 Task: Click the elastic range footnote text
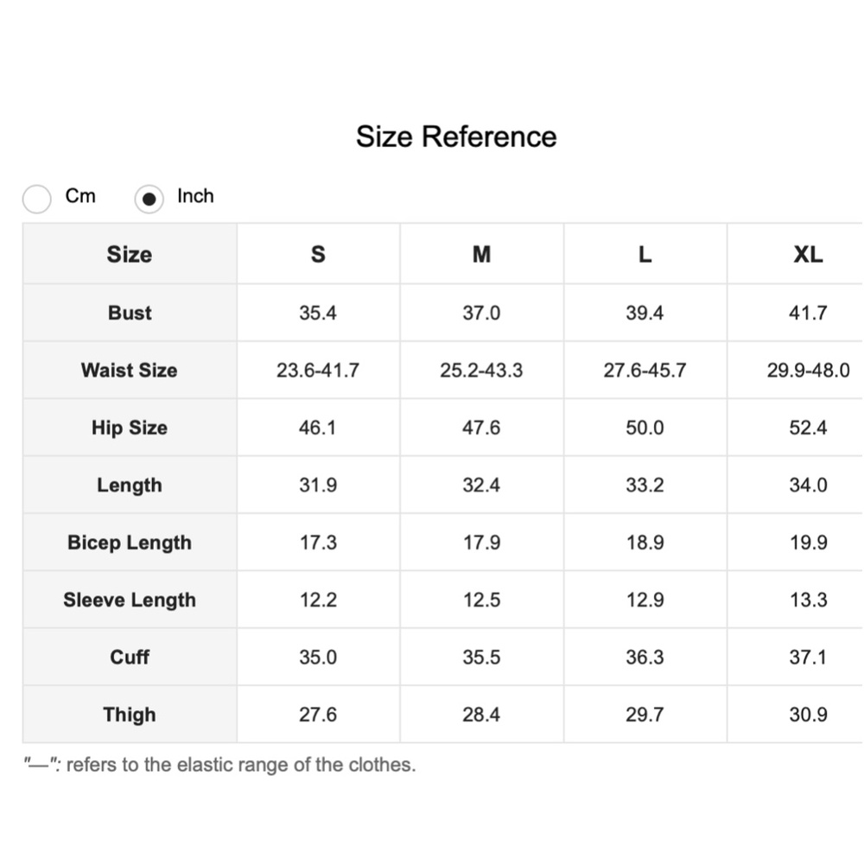point(219,765)
